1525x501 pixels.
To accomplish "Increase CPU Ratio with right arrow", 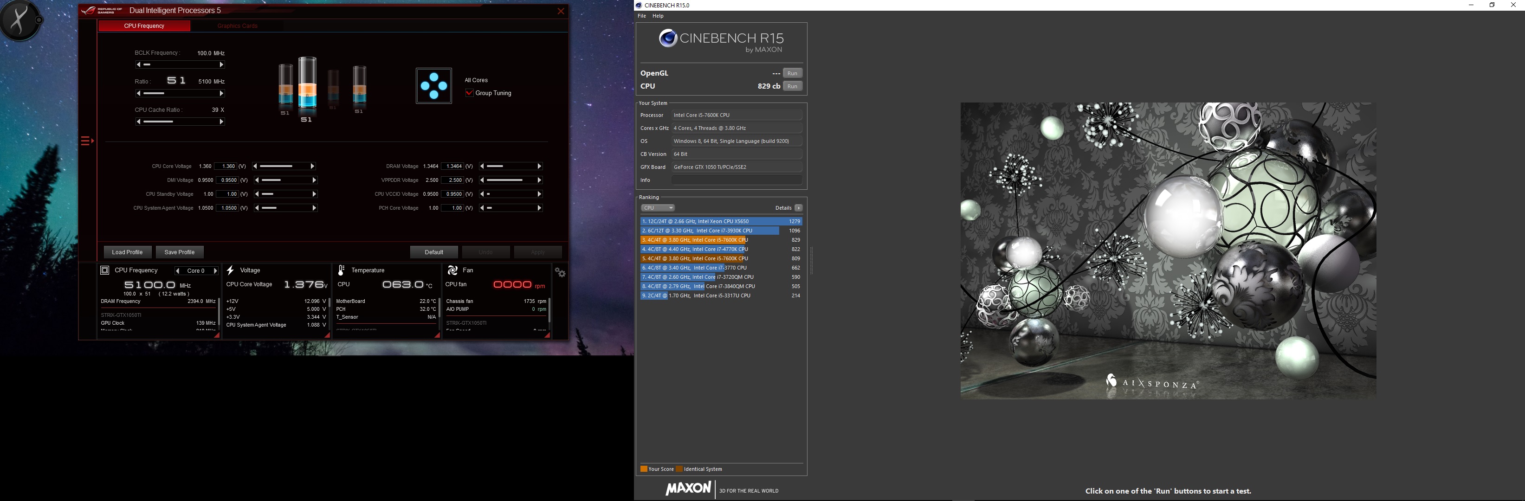I will coord(221,93).
